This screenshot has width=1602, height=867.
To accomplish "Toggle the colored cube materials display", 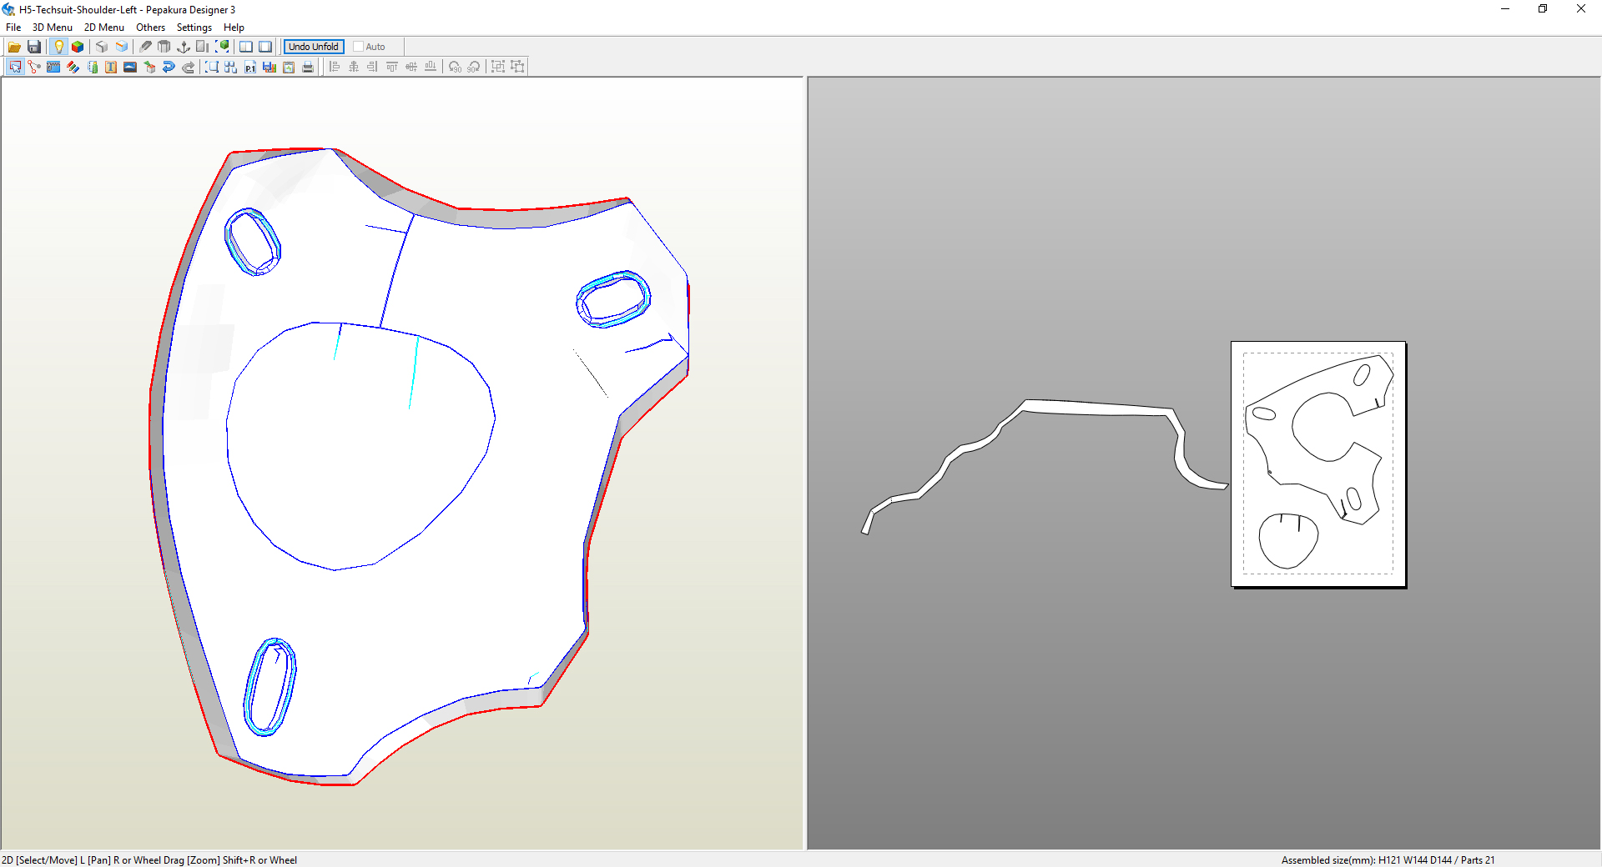I will click(x=78, y=47).
